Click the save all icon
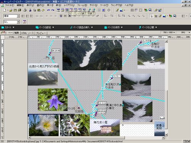Image resolution: width=191 pixels, height=143 pixels. tap(19, 10)
